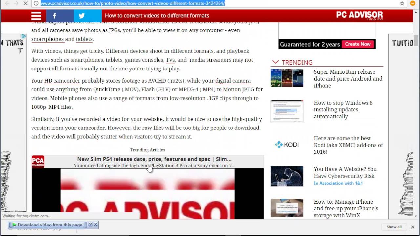Go to the PC Advisor home logo
The height and width of the screenshot is (236, 420).
(x=359, y=15)
